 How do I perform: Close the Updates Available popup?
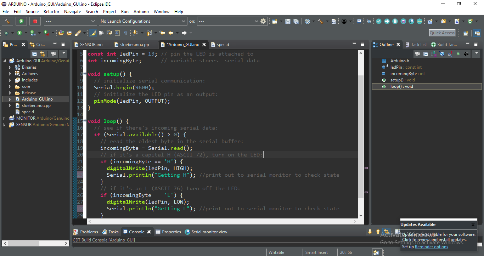473,224
